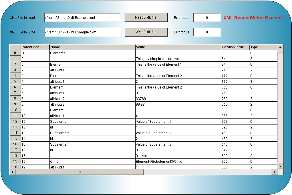Click the horizontal scroll left arrow
This screenshot has height=195, width=292.
click(12, 172)
